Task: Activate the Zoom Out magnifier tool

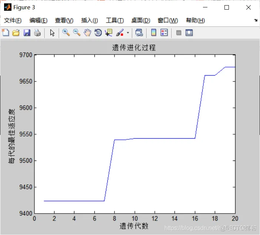Action: pyautogui.click(x=77, y=33)
